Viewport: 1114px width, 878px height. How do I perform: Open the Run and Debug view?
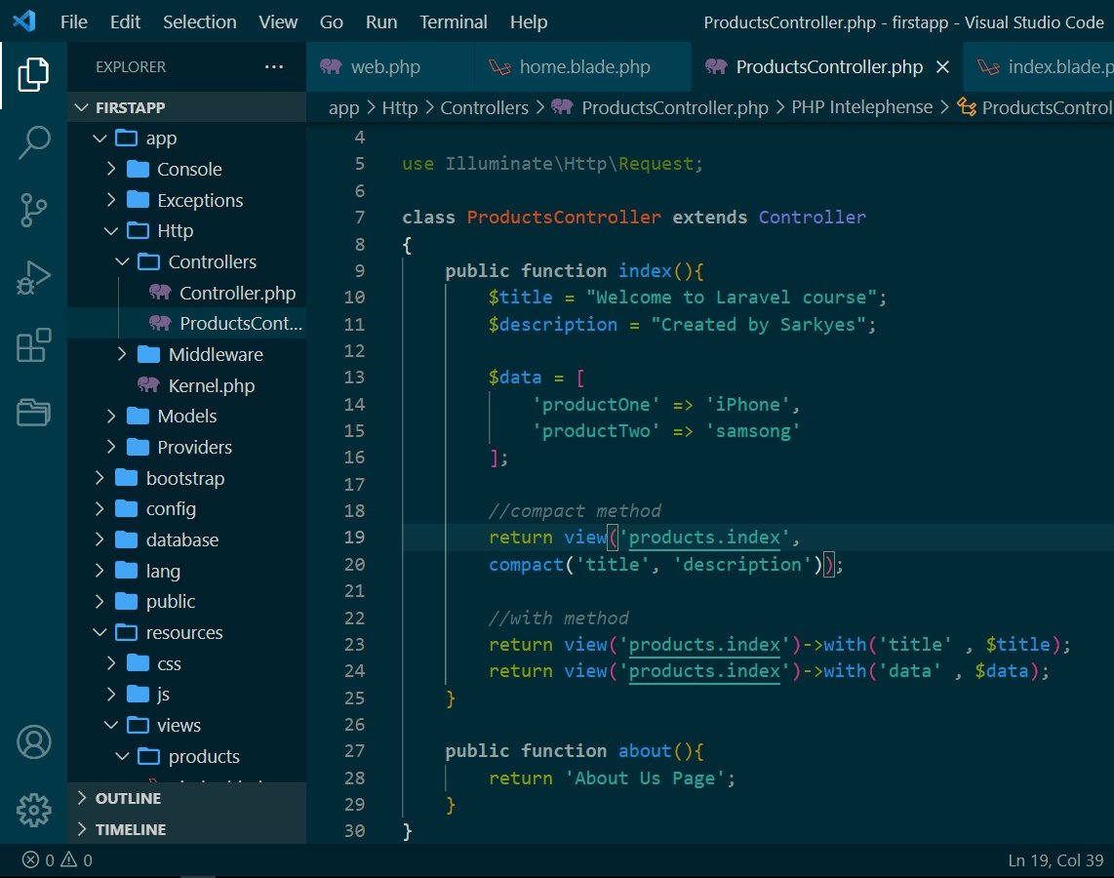coord(33,278)
